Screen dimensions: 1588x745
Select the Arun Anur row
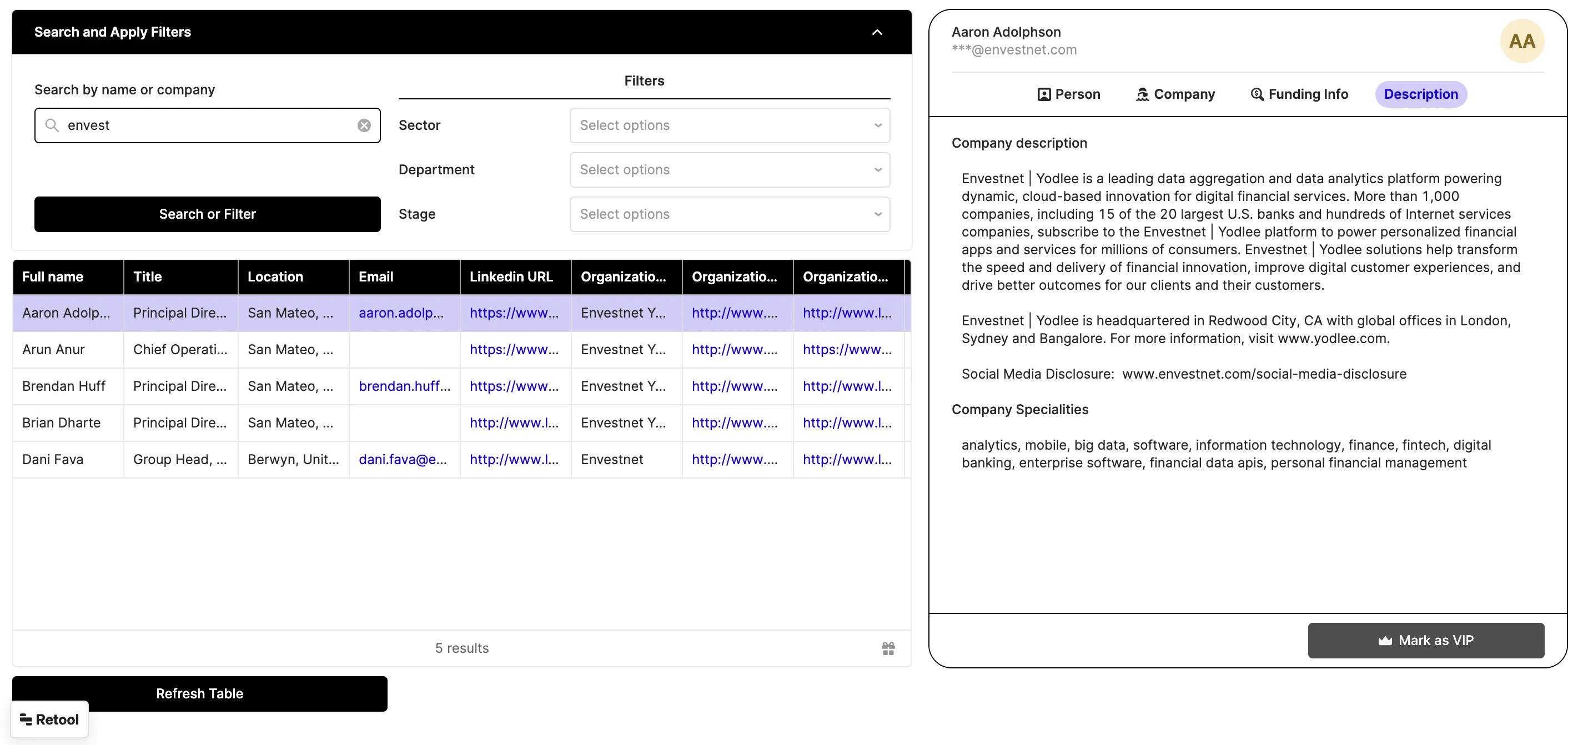[461, 350]
